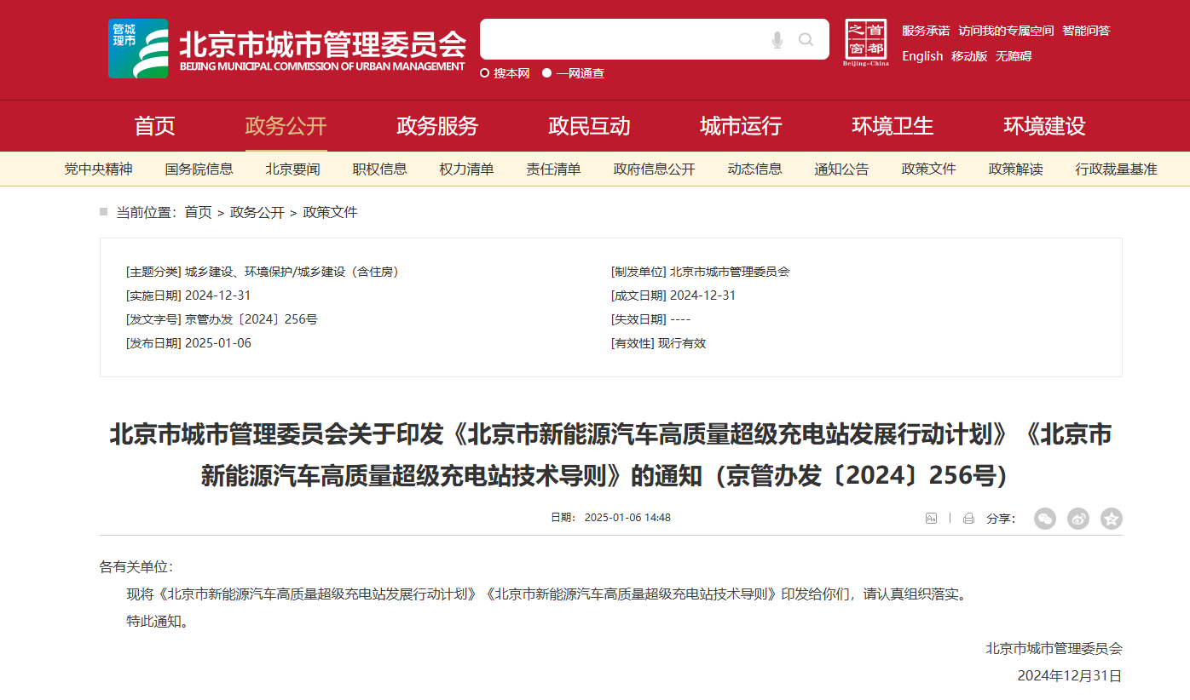The width and height of the screenshot is (1190, 700).
Task: Share article to WeChat
Action: (1044, 518)
